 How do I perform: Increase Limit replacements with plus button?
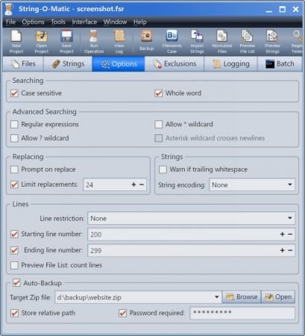click(133, 184)
